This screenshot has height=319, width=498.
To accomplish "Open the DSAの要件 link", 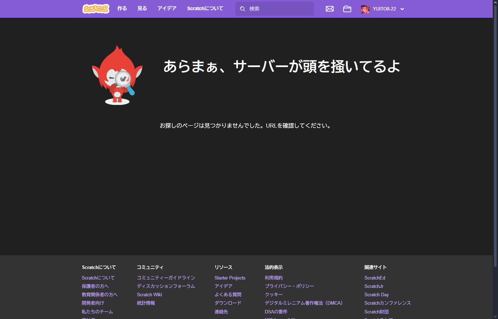I will tap(276, 312).
